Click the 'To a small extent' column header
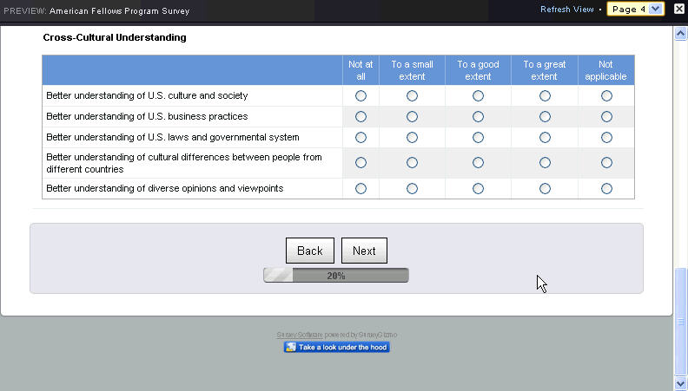Screen dimensions: 688x391 point(412,70)
